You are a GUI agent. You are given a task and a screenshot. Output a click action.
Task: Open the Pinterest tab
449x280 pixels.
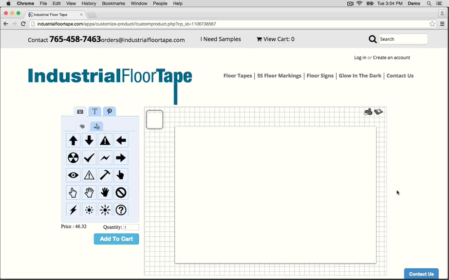[x=110, y=112]
